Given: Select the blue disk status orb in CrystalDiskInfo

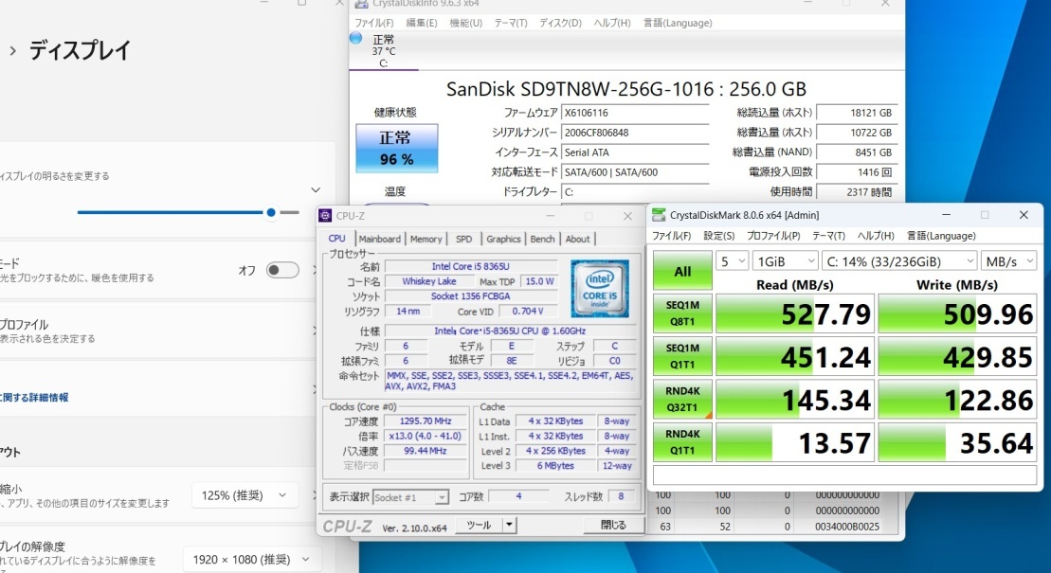Looking at the screenshot, I should coord(356,38).
